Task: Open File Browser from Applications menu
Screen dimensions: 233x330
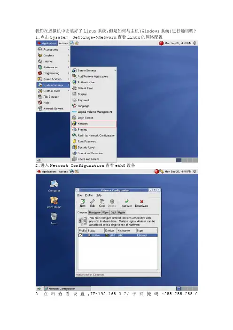Action: pyautogui.click(x=53, y=97)
